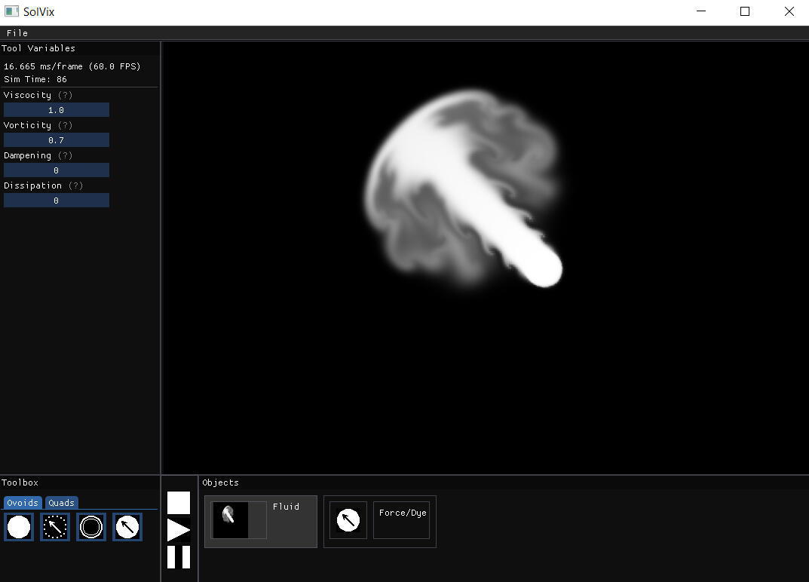The image size is (809, 582).
Task: Select the Force/Dye label box
Action: 402,520
